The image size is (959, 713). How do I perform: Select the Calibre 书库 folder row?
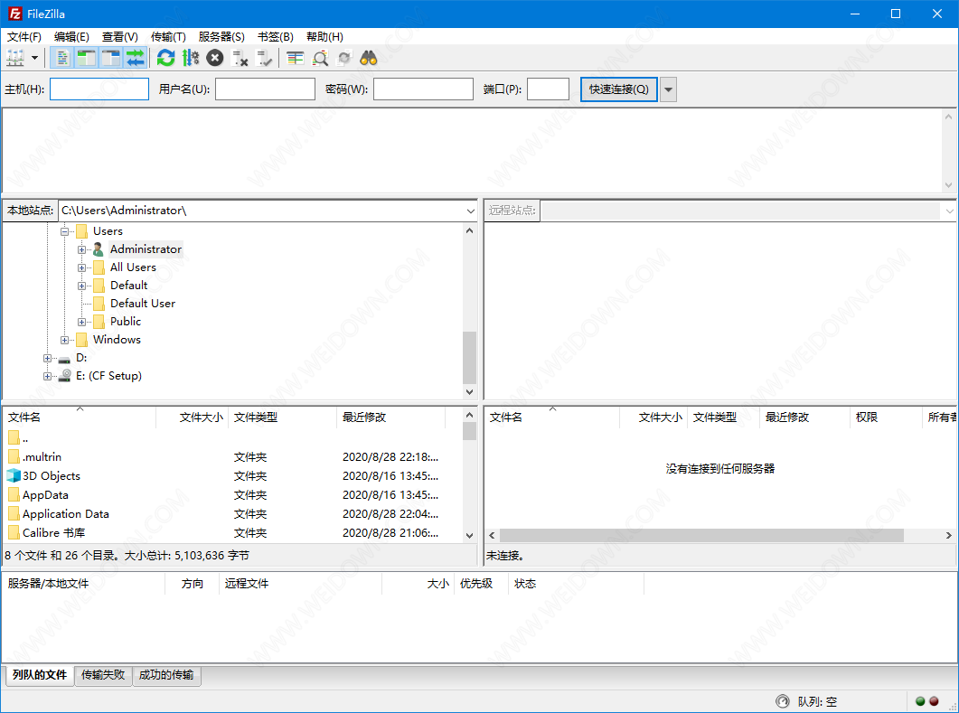232,532
